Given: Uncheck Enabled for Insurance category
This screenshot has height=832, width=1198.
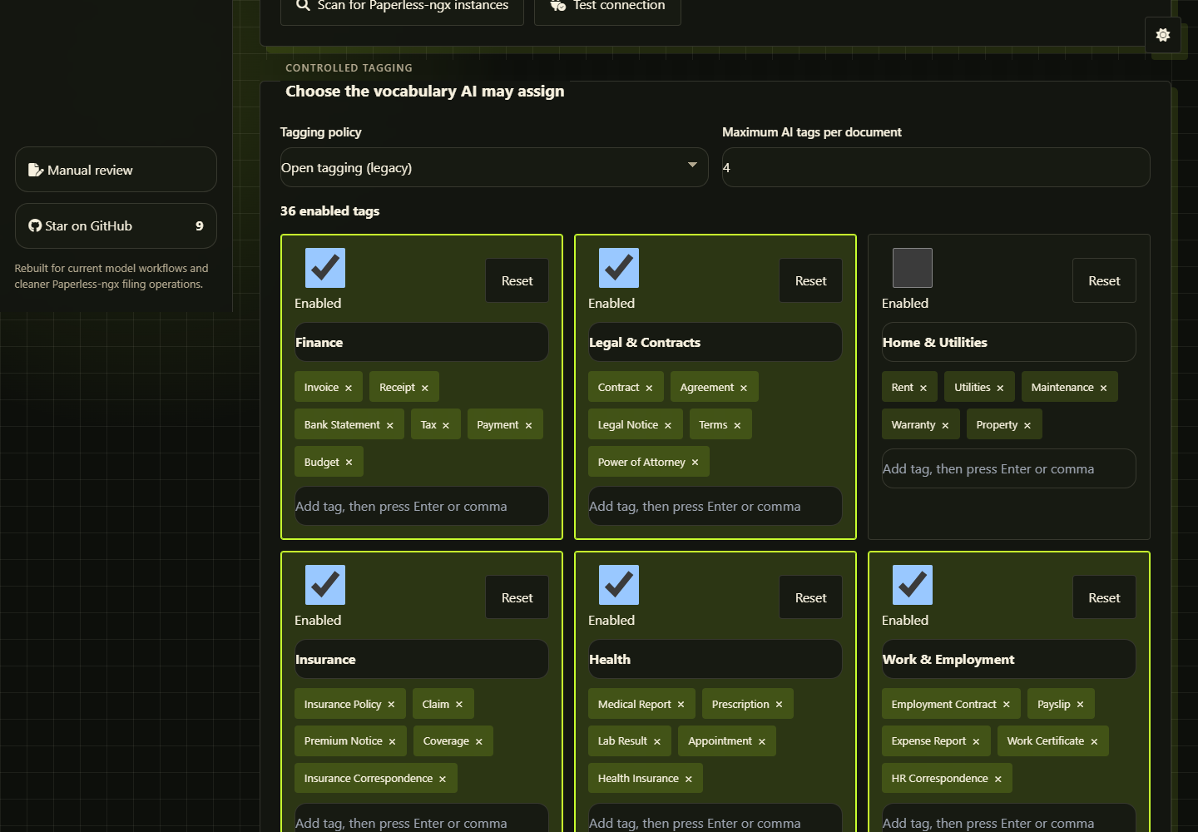Looking at the screenshot, I should click(x=325, y=585).
